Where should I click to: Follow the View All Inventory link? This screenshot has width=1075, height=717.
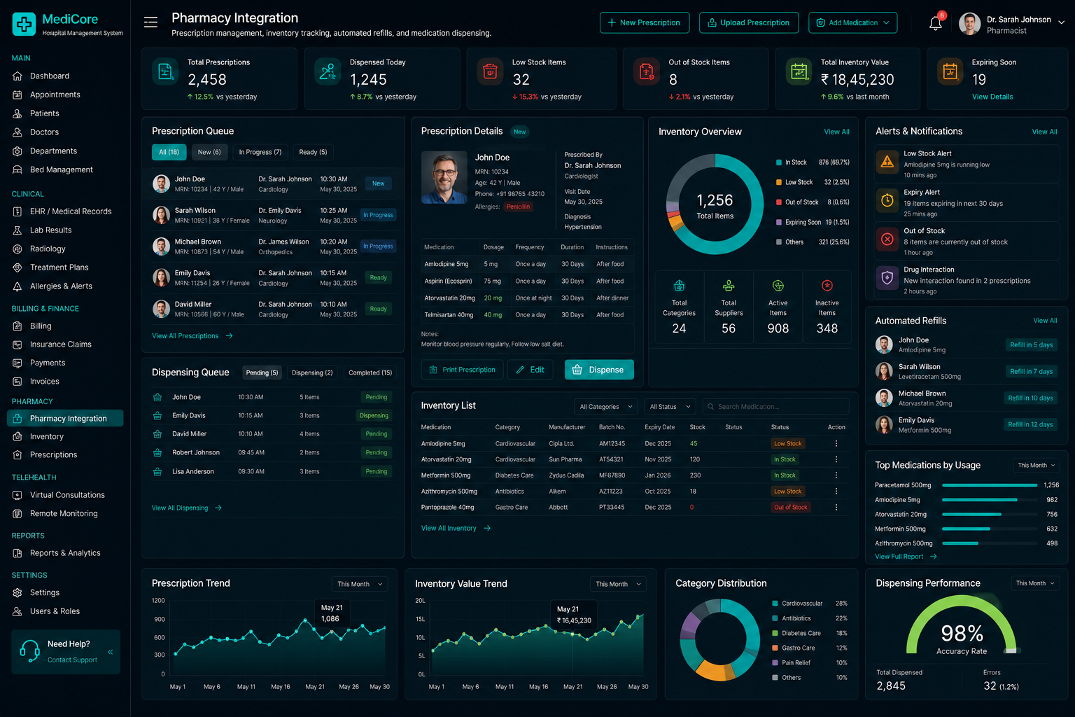(456, 529)
